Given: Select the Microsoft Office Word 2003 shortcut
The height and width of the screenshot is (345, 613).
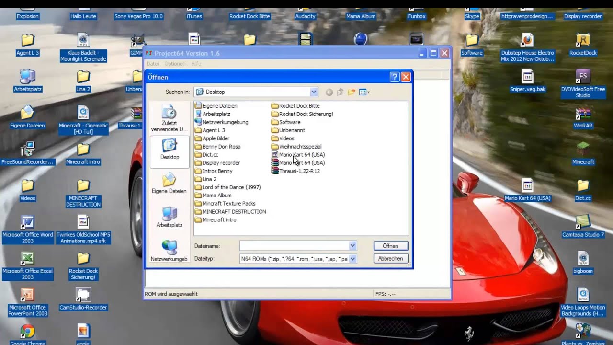Looking at the screenshot, I should (x=28, y=230).
